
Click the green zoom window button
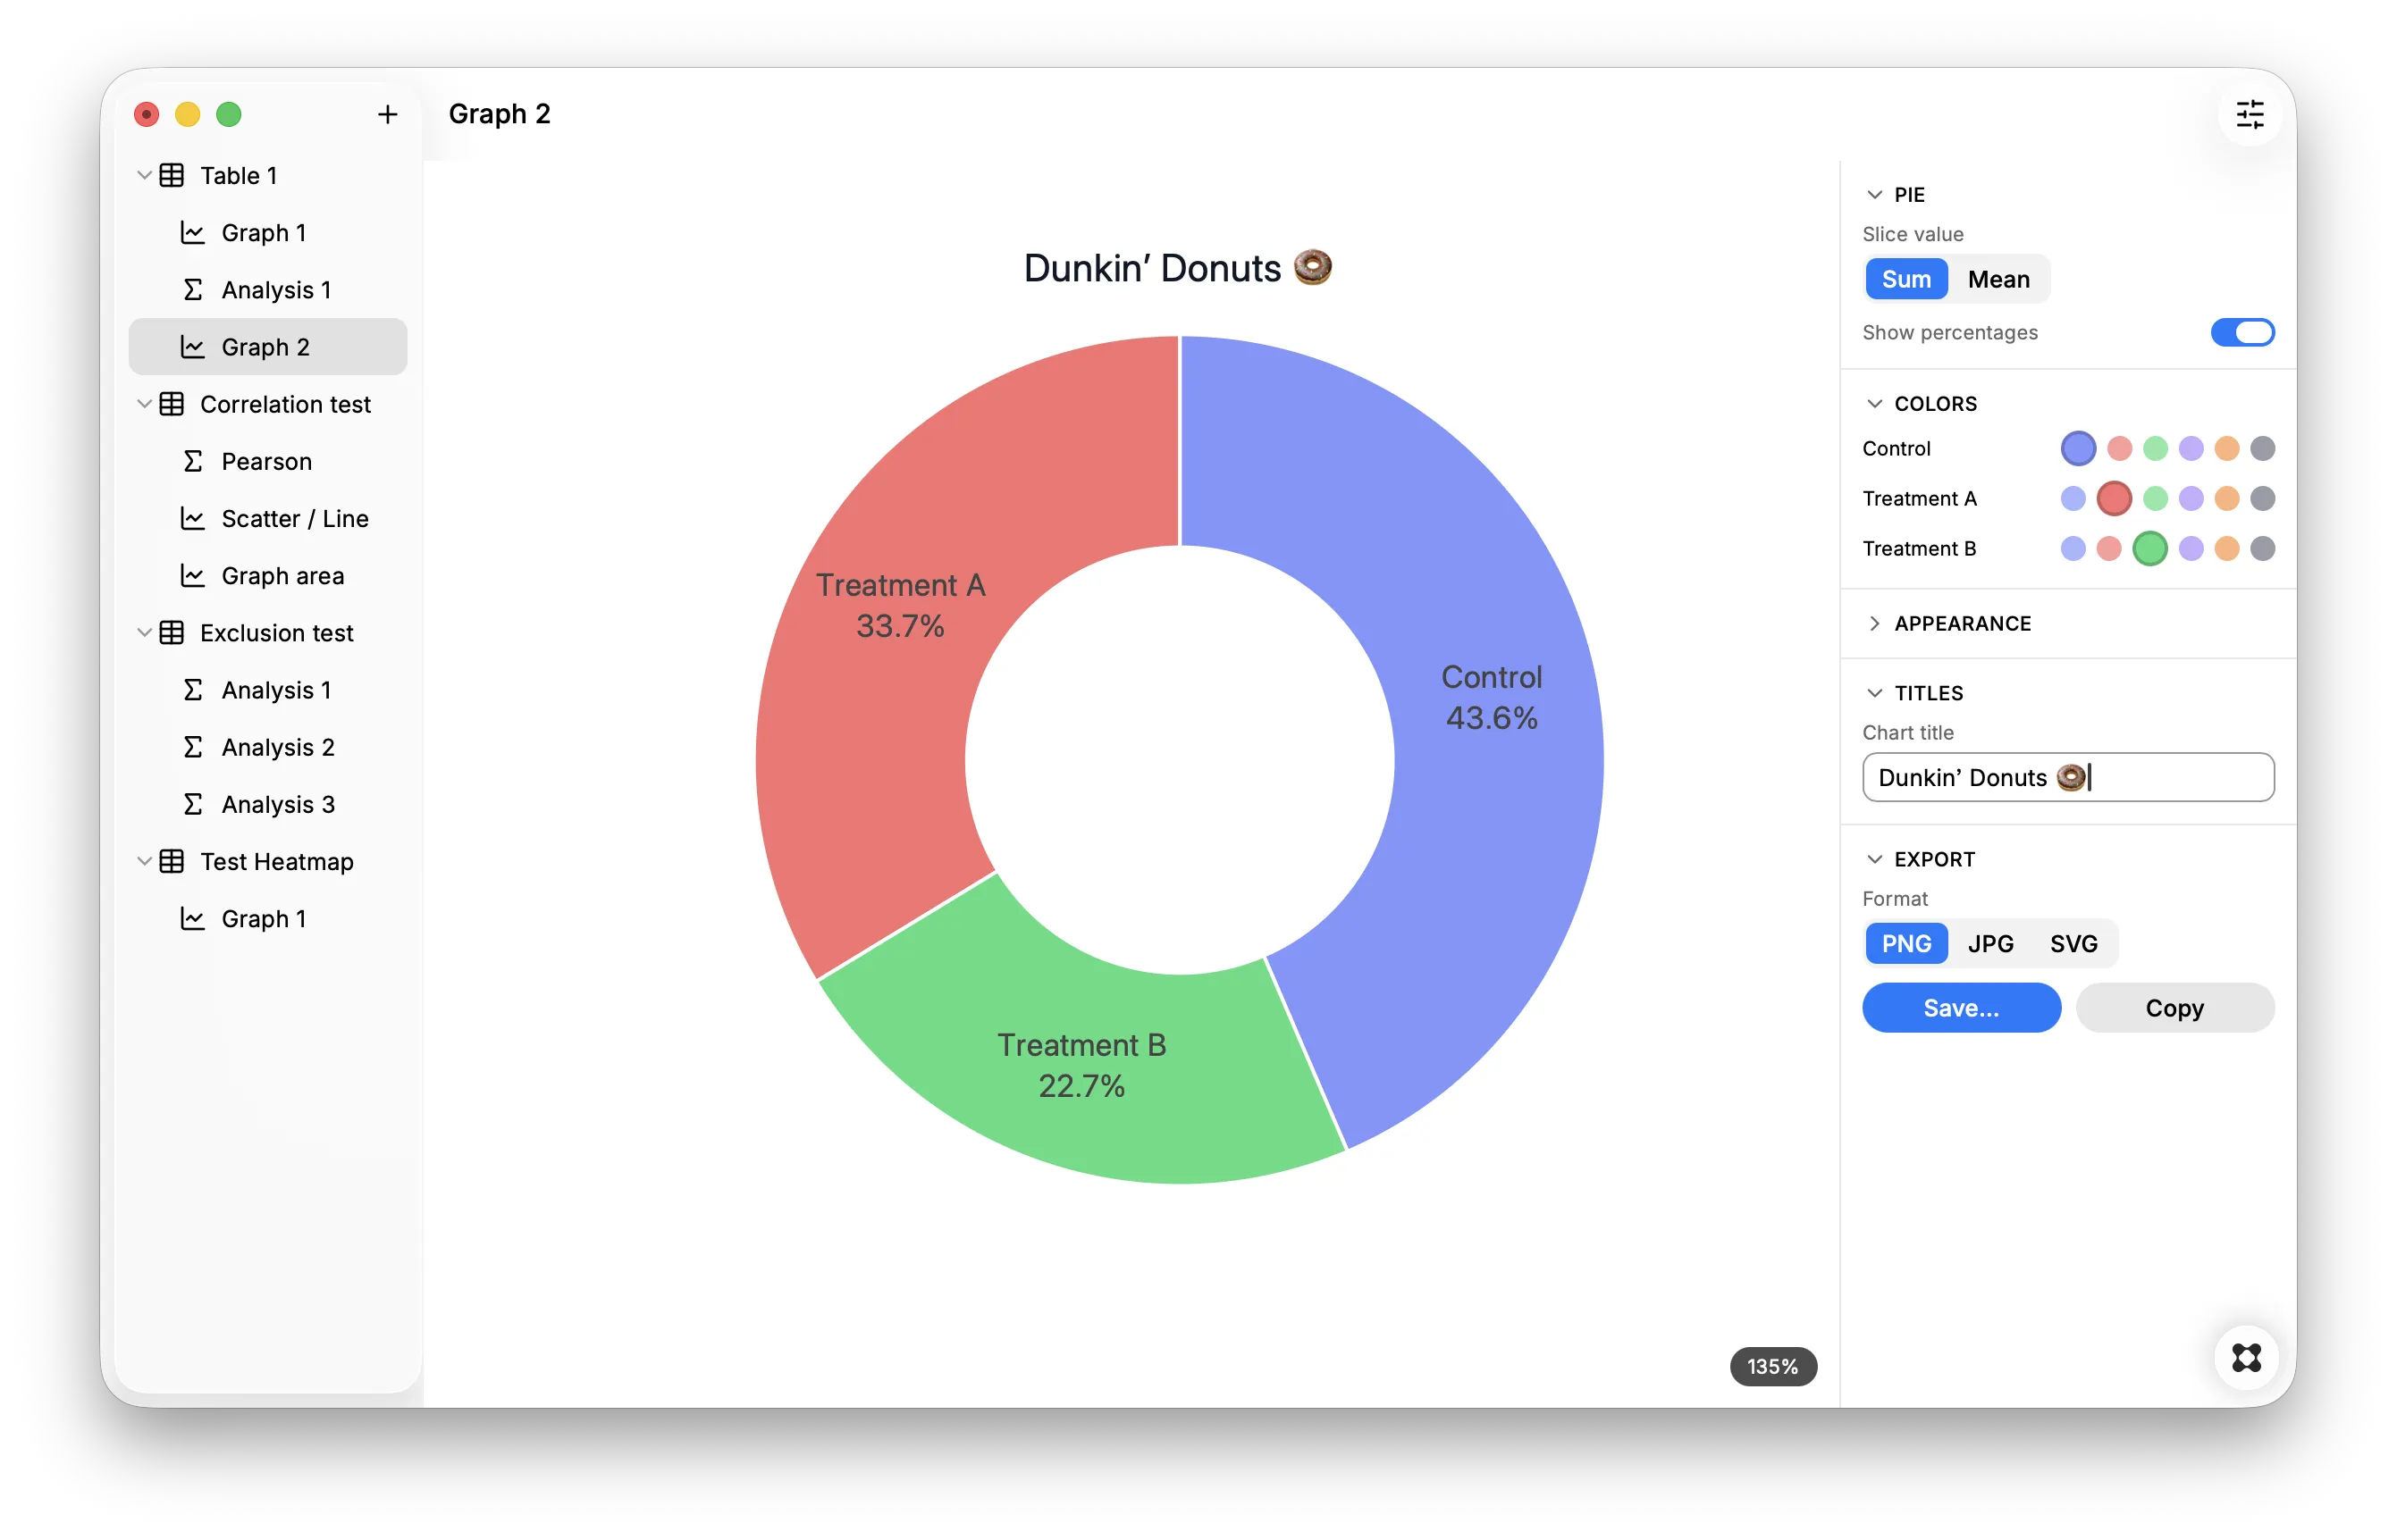[x=228, y=115]
